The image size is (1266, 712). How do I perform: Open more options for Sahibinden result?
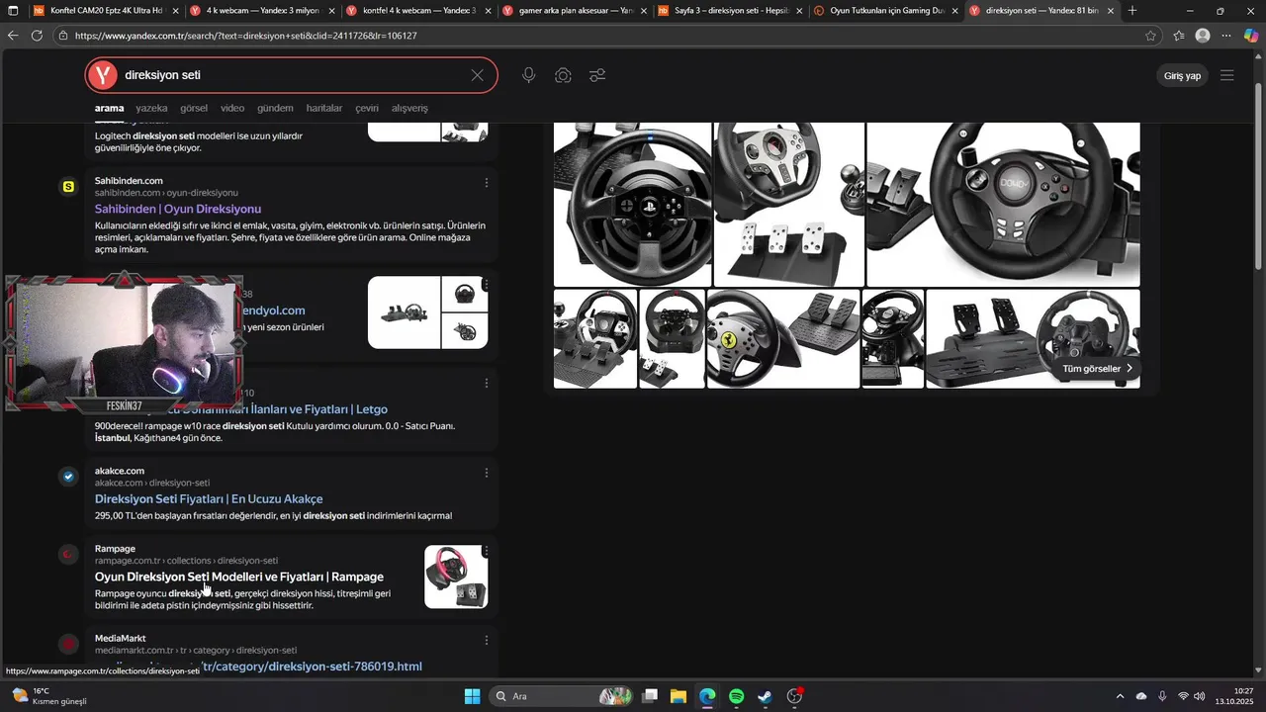point(486,183)
